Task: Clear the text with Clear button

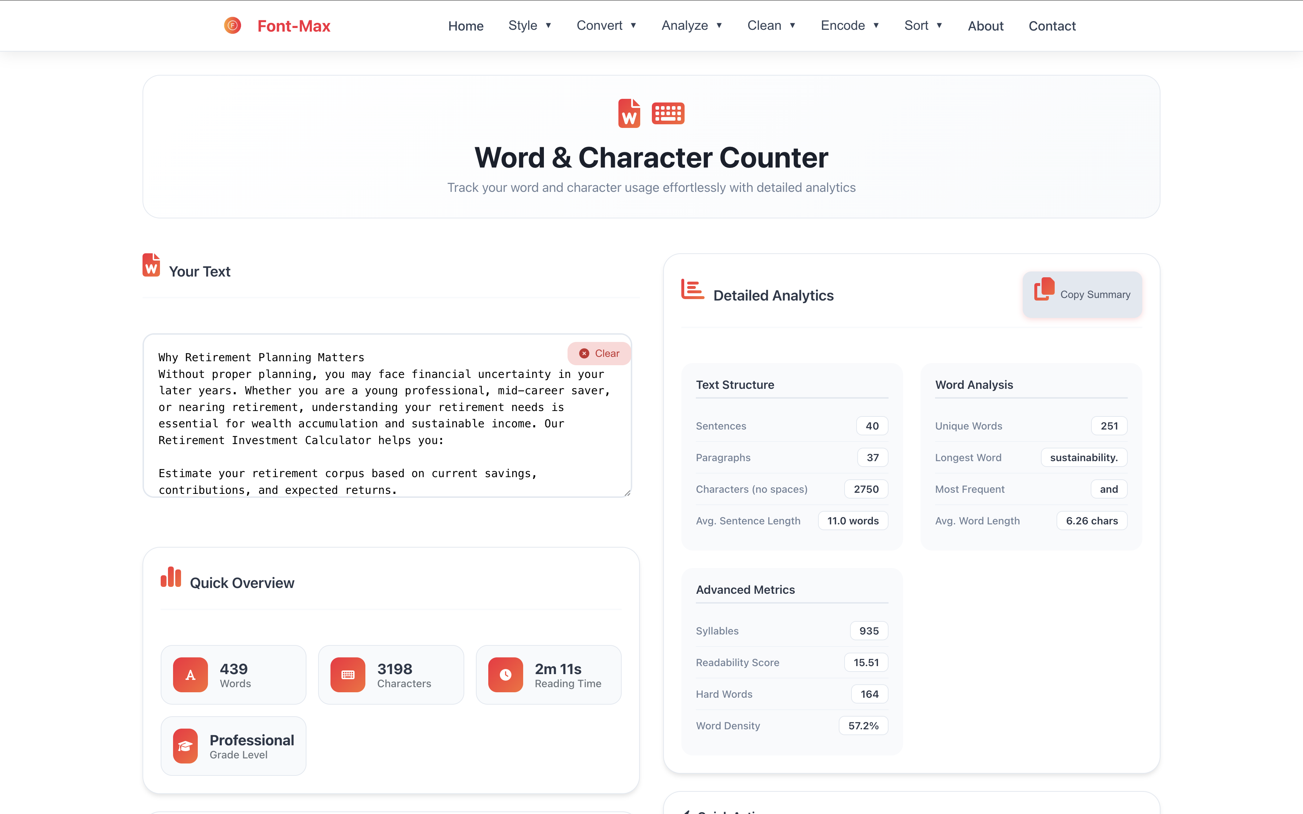Action: tap(599, 353)
